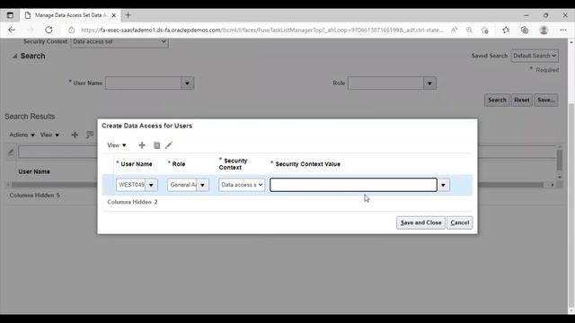Click the Columns Hidden 5 text
Image resolution: width=575 pixels, height=323 pixels.
[34, 196]
